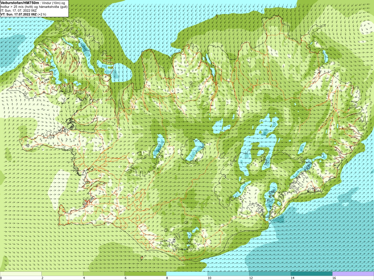Click the turquoise 10–12 m/s legend swatch

(x=228, y=274)
